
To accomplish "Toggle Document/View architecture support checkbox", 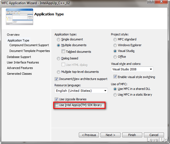I will tap(56, 79).
